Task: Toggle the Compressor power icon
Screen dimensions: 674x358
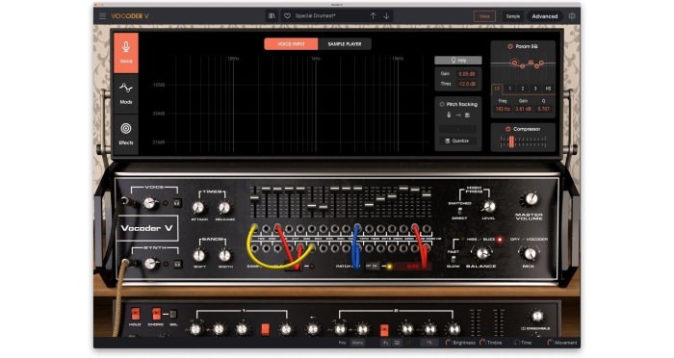Action: [x=507, y=129]
